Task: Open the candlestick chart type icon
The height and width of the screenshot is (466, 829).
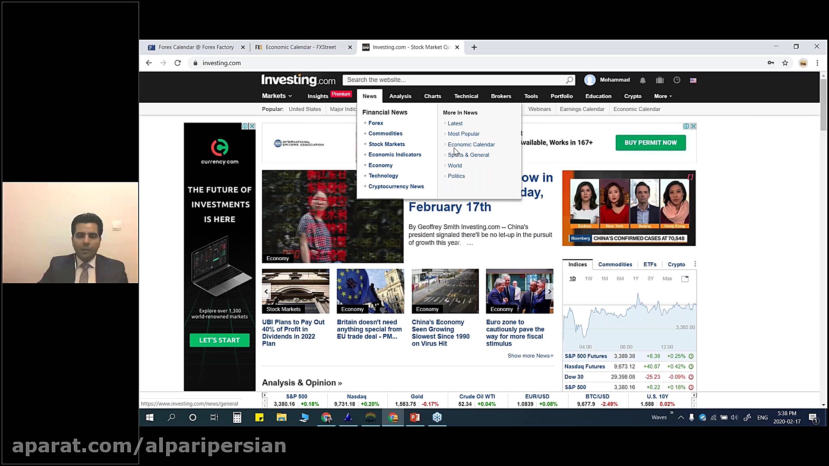Action: coord(685,279)
